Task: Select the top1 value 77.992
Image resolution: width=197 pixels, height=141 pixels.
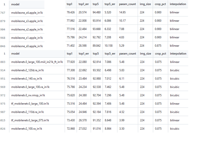Action: pyautogui.click(x=71, y=20)
